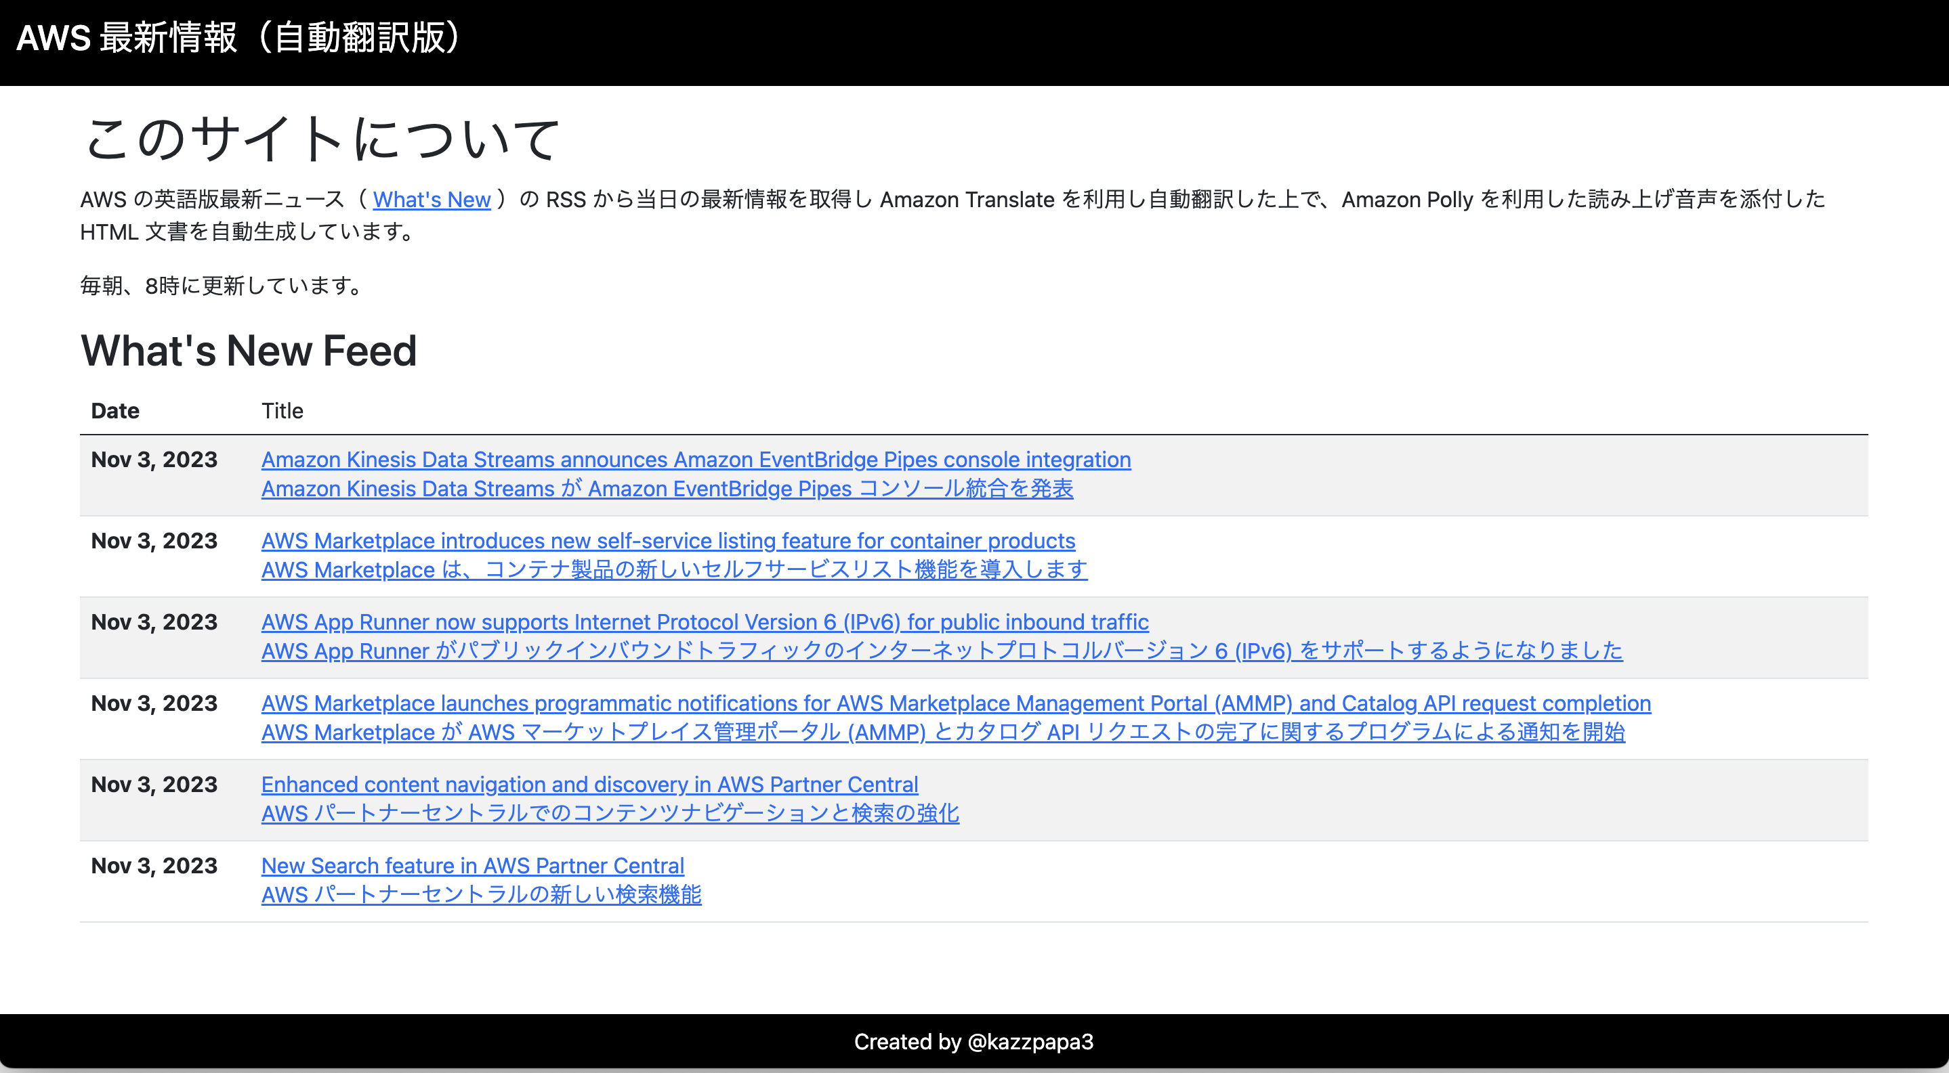Click the date cell beside App Runner row

pyautogui.click(x=154, y=621)
